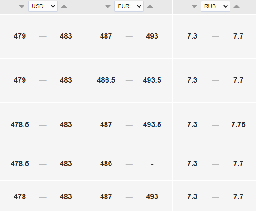
Task: Click second row 493.5 EUR sell rate
Action: coord(152,80)
